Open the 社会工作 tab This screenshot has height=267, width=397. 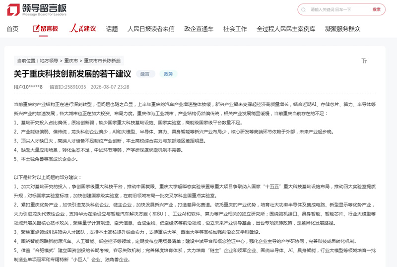tap(235, 29)
